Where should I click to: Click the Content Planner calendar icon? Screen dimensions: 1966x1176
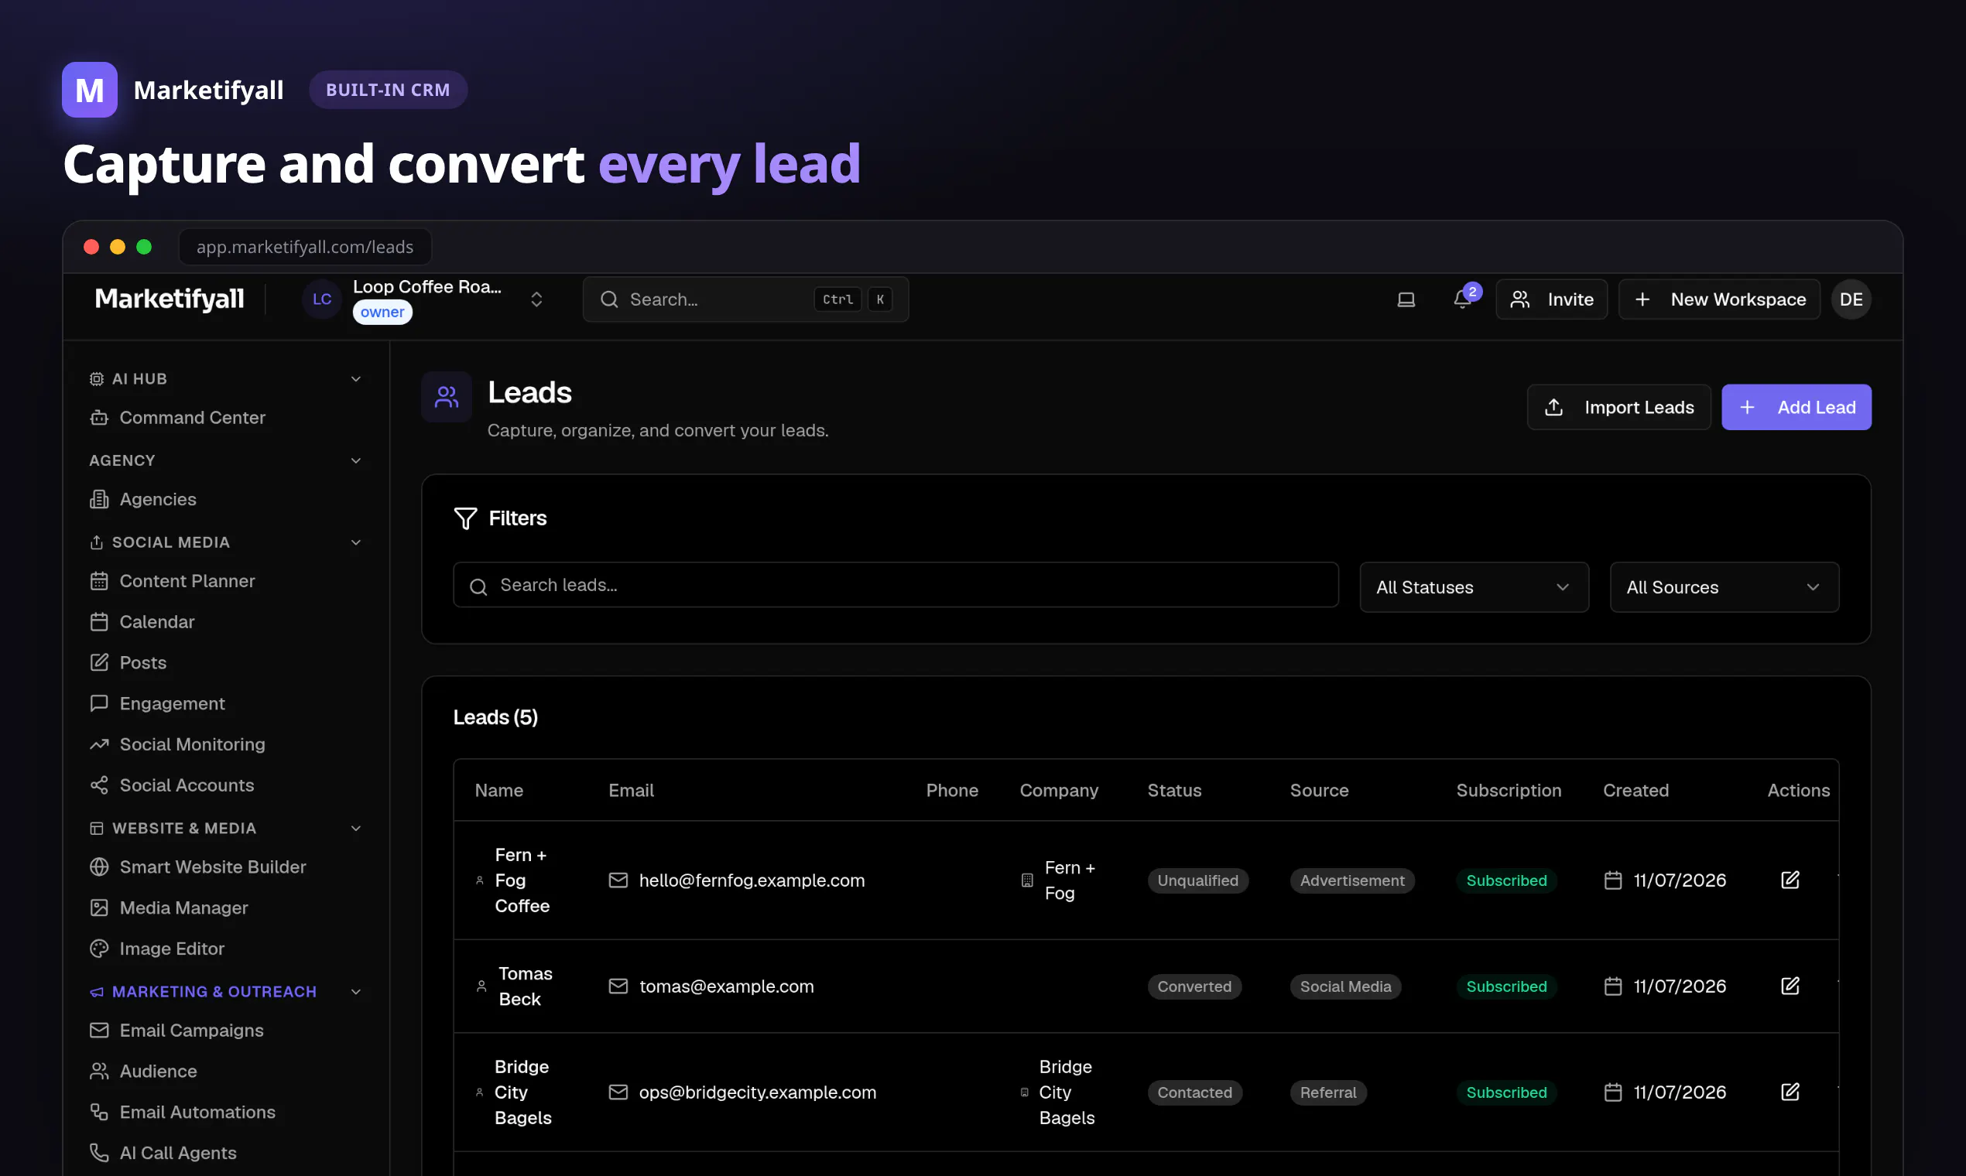point(99,581)
